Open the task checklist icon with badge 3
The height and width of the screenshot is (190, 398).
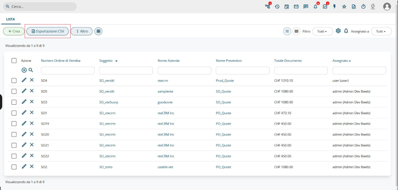325,7
